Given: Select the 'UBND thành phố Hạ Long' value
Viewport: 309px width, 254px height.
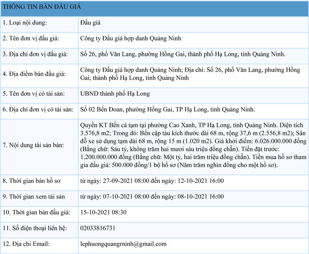Looking at the screenshot, I should (115, 94).
